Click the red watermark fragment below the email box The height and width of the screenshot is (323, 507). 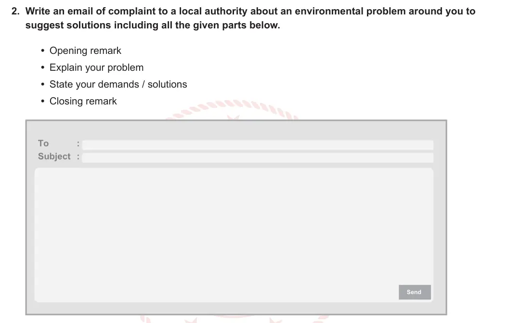pos(234,319)
